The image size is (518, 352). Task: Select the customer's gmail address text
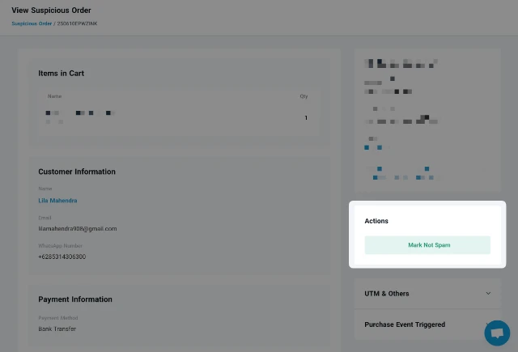pos(78,228)
